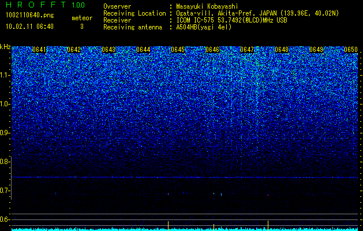363x231 pixels.
Task: Select observer name Masayuki Kobayashi
Action: click(x=207, y=6)
